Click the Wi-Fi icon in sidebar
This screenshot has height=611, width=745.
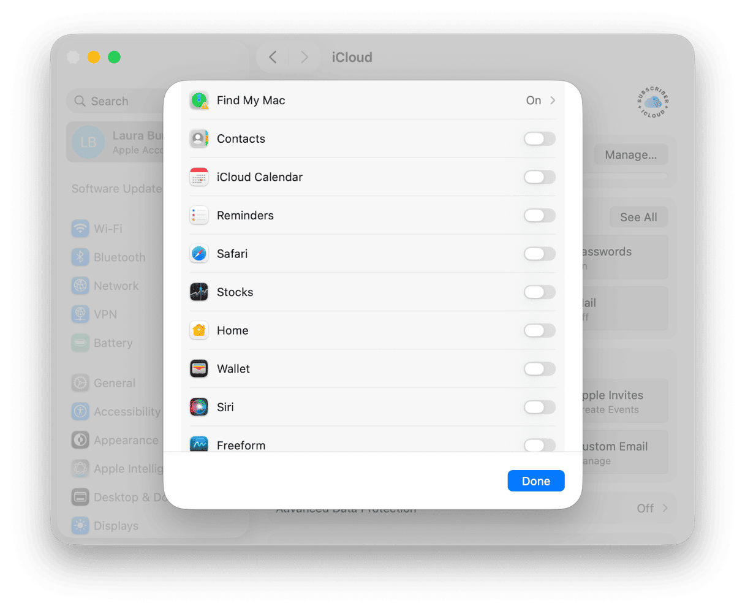click(80, 229)
